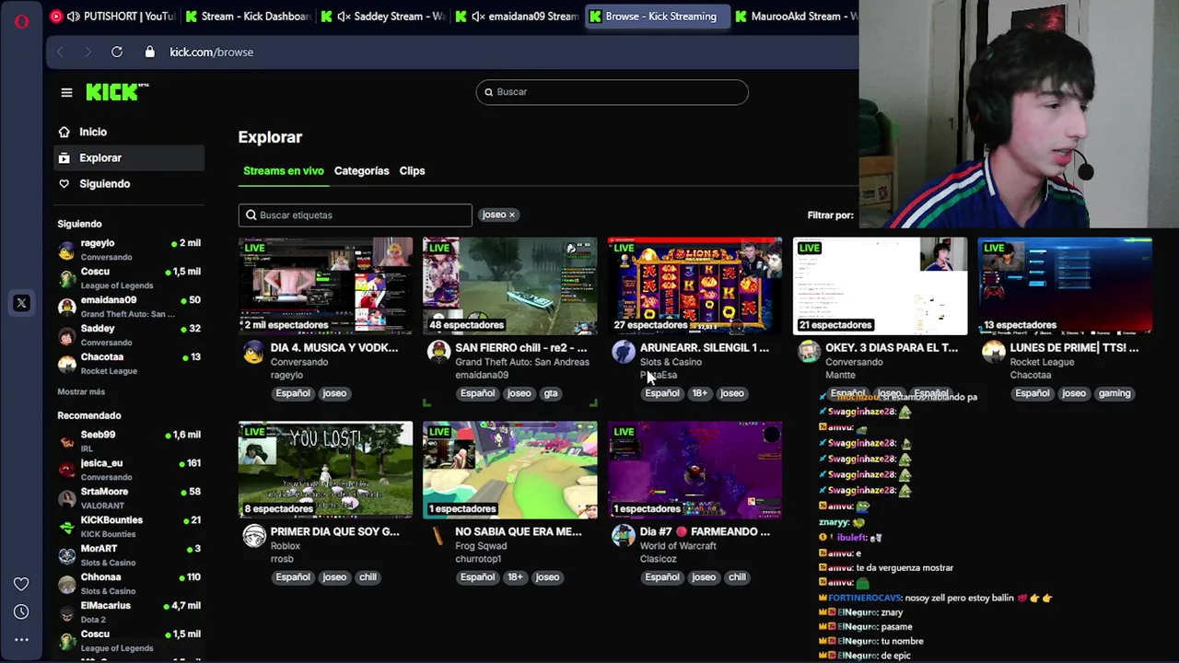
Task: Click the Buscar search field at top
Action: [x=613, y=92]
